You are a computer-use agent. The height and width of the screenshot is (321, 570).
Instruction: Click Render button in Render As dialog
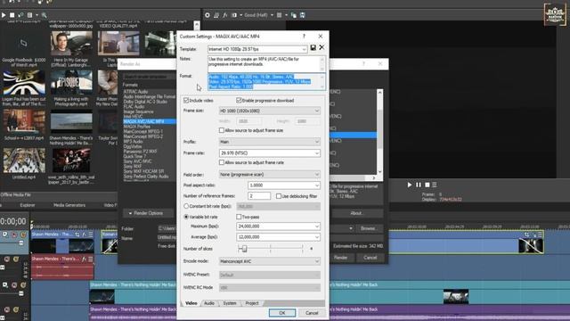point(340,258)
